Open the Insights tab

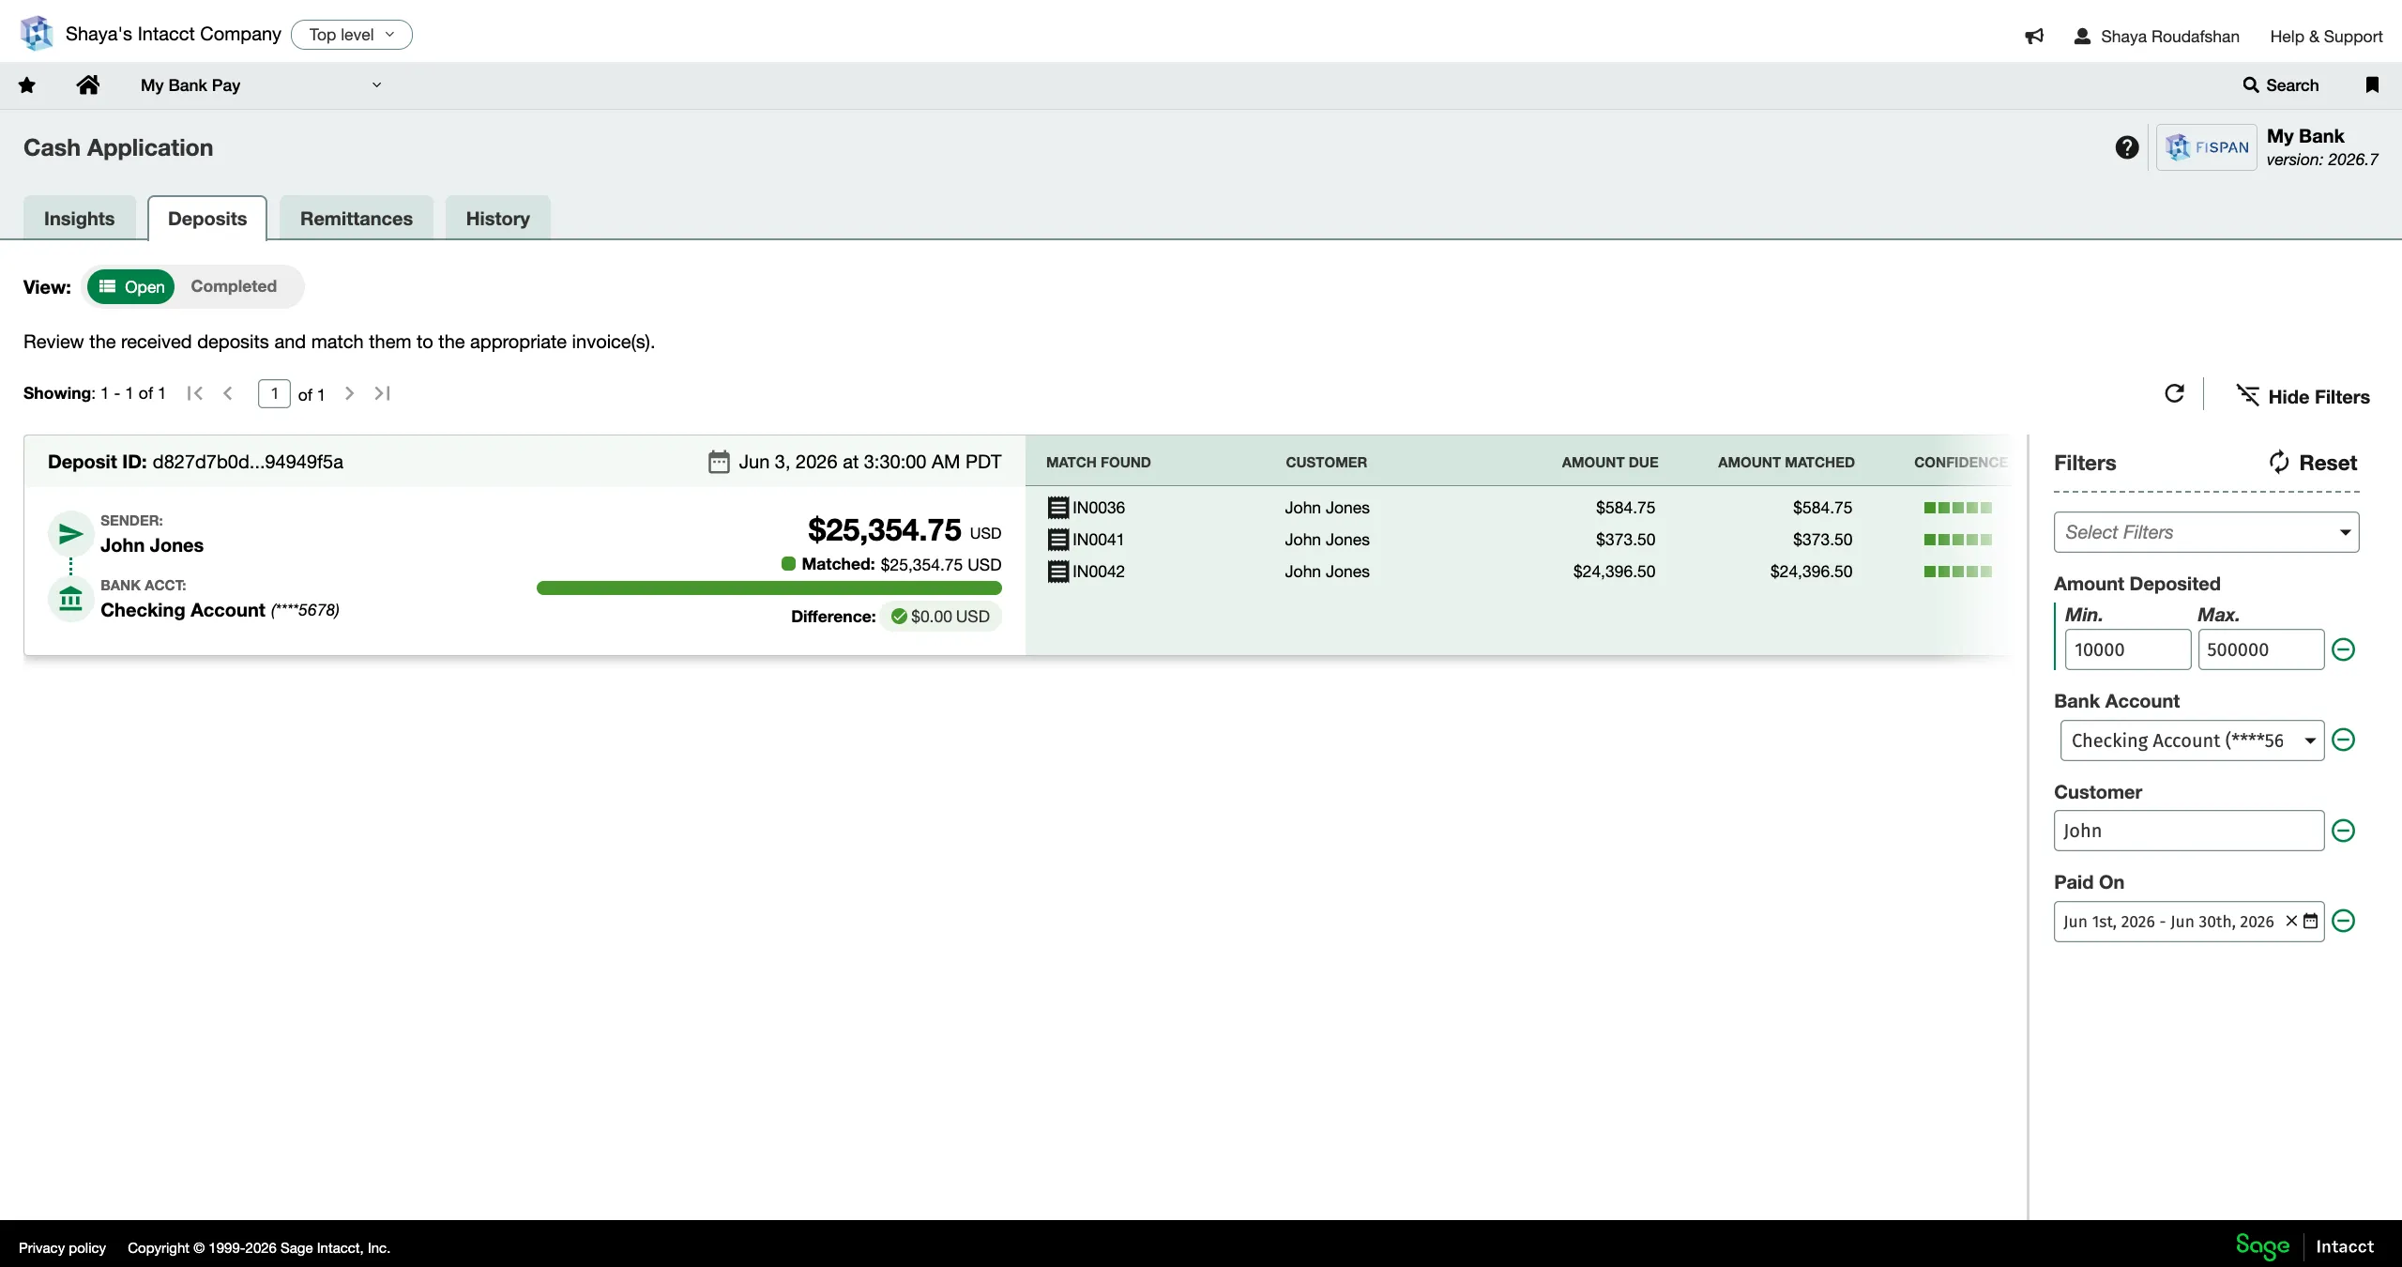click(x=80, y=219)
